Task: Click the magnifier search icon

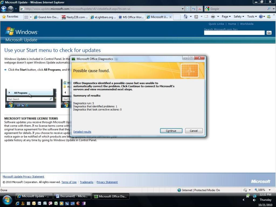Action: [269, 9]
